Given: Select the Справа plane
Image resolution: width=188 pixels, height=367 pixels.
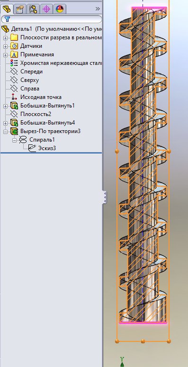Looking at the screenshot, I should pos(30,89).
